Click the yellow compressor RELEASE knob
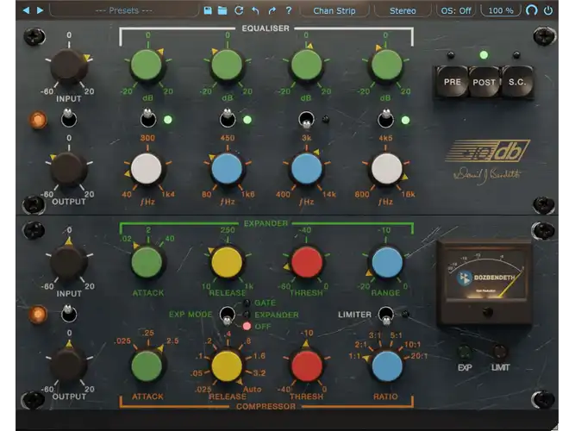This screenshot has width=575, height=431. click(x=227, y=365)
